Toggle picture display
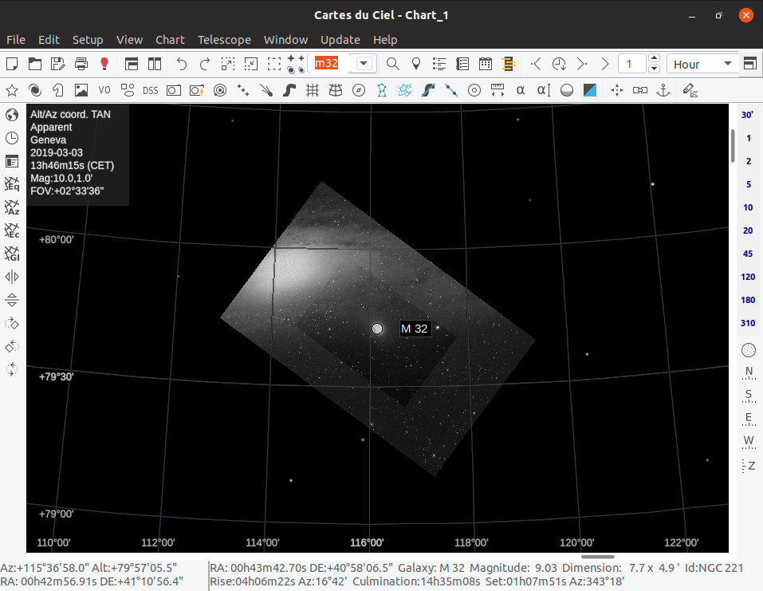This screenshot has width=763, height=591. [x=81, y=90]
